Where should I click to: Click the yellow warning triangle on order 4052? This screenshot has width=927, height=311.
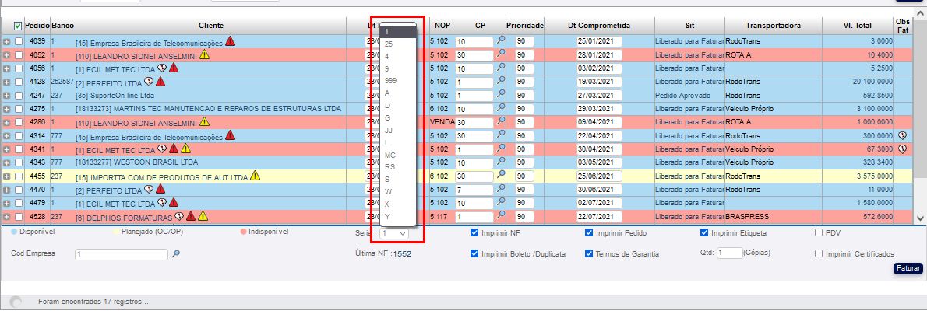click(x=204, y=54)
